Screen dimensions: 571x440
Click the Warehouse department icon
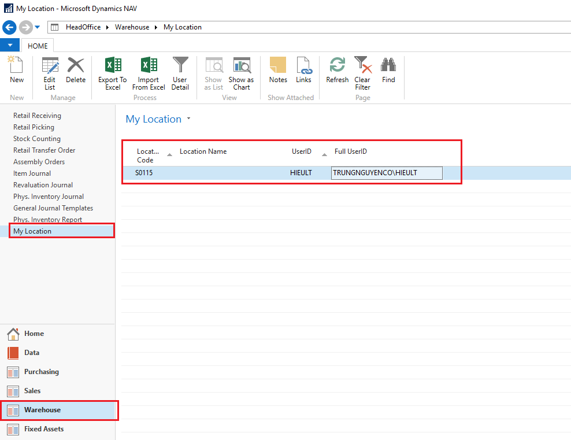pos(13,410)
